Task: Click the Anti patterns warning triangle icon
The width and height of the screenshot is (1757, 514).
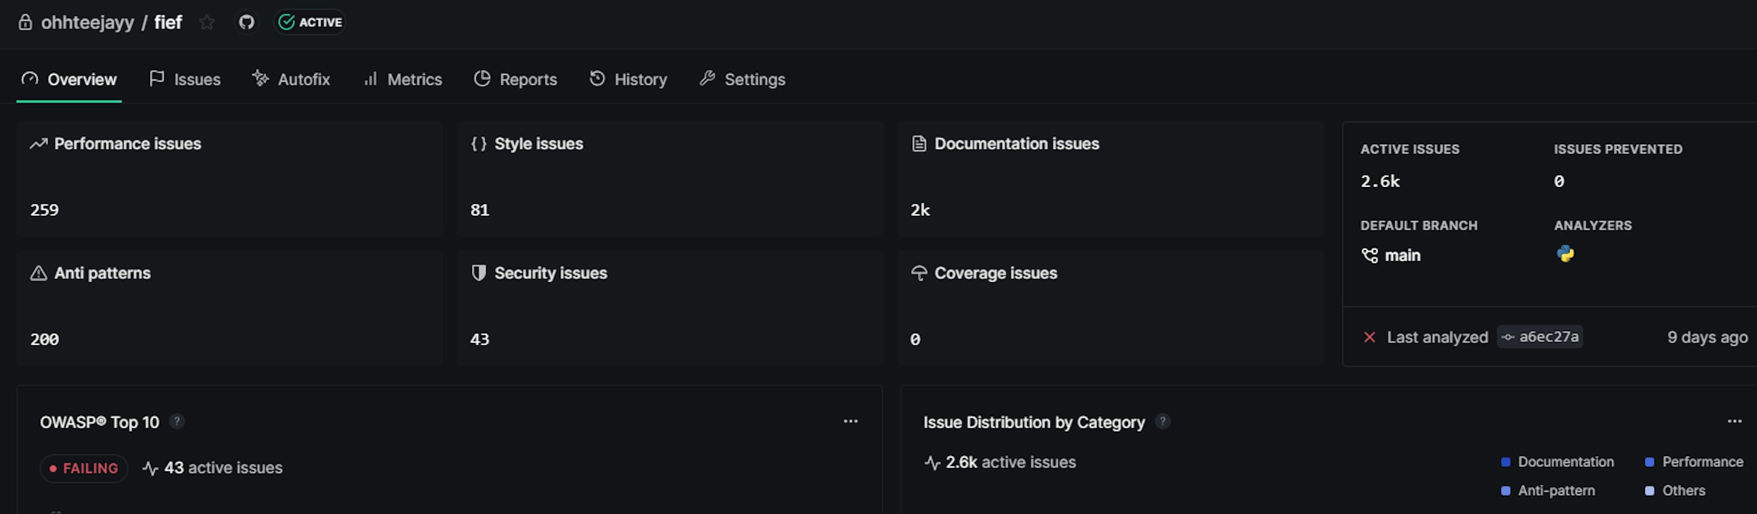Action: click(x=39, y=273)
